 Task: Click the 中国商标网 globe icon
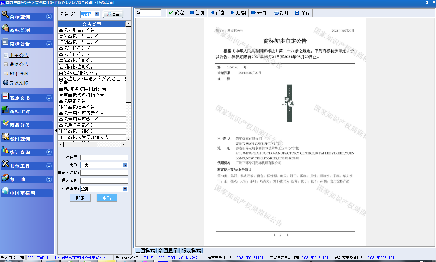(5, 191)
